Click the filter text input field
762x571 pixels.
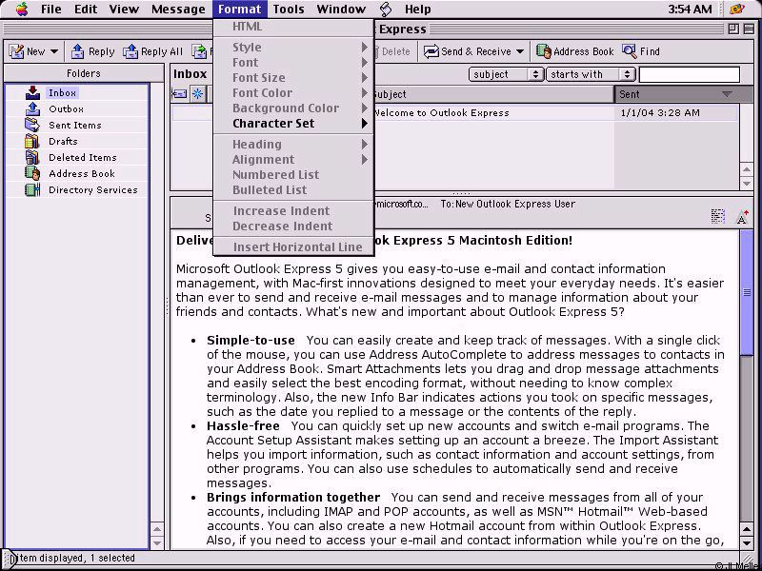coord(689,74)
